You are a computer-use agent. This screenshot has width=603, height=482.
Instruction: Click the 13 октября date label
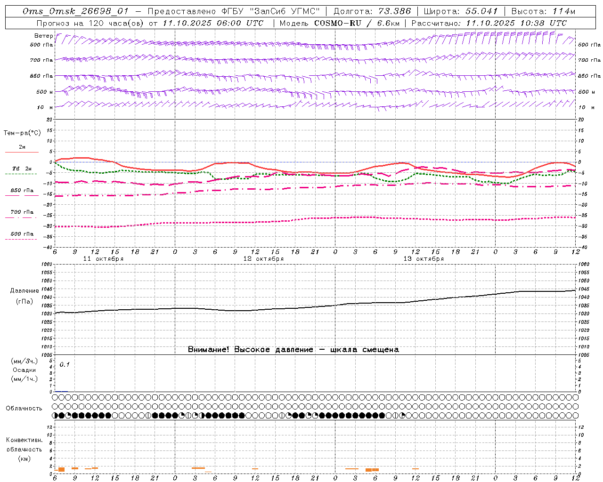coord(424,259)
